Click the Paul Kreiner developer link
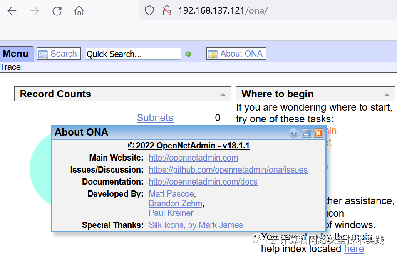The width and height of the screenshot is (397, 257). 171,213
